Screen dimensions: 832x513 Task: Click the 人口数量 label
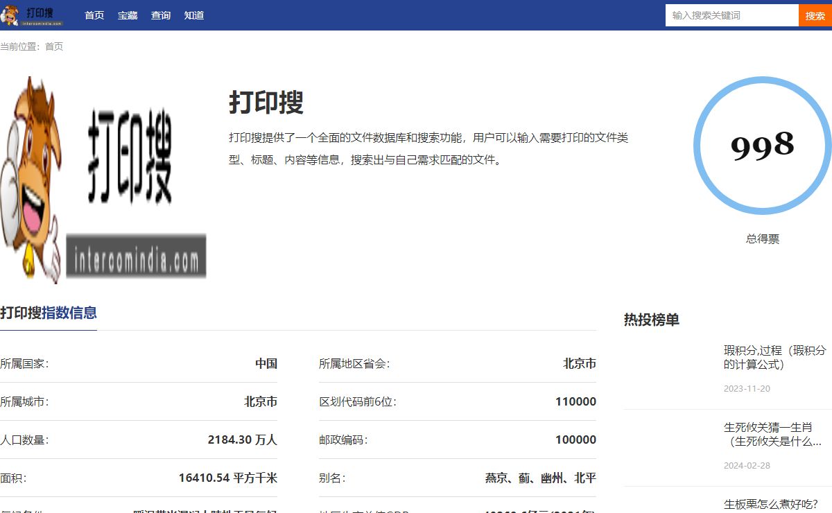pos(24,440)
